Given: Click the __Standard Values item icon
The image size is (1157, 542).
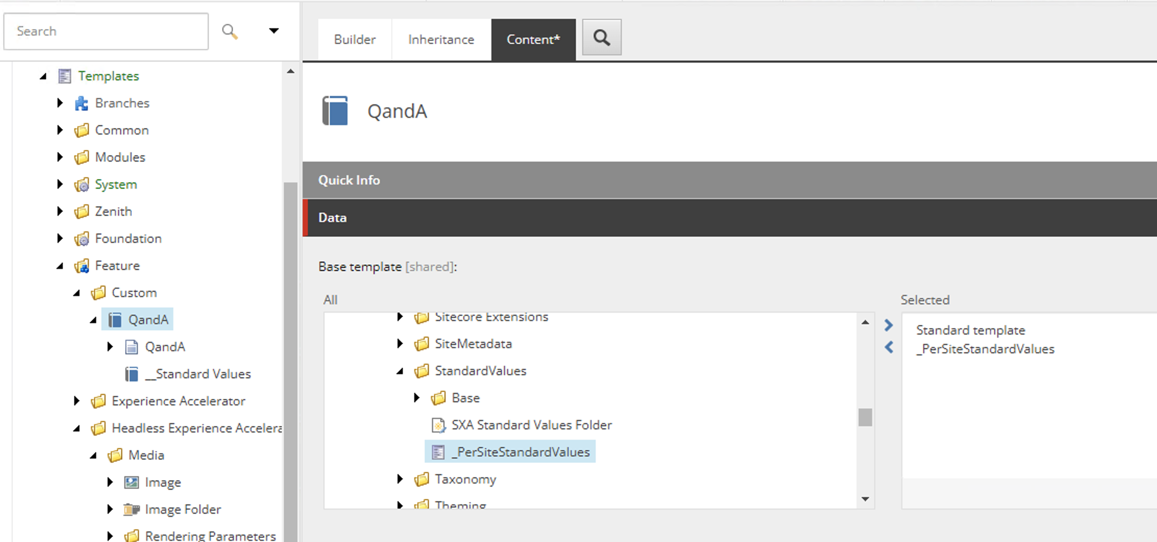Looking at the screenshot, I should pyautogui.click(x=131, y=374).
